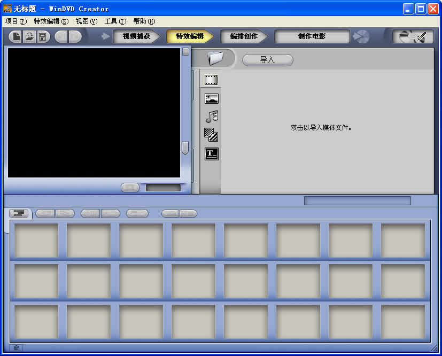Select the highlighted yellow 特效编辑 step tab

point(190,36)
